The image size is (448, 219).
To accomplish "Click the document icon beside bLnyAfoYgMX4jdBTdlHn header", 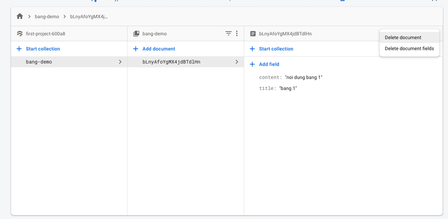I will click(253, 34).
